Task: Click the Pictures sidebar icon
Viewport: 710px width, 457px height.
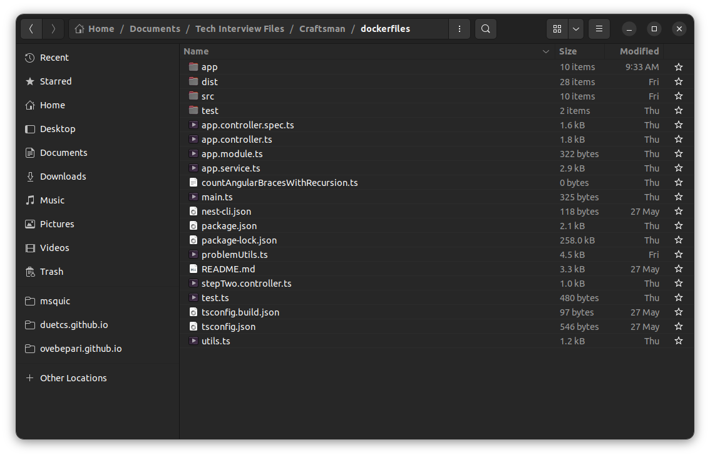Action: (30, 224)
